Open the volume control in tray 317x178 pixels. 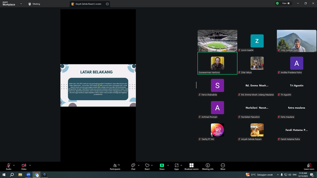290,175
